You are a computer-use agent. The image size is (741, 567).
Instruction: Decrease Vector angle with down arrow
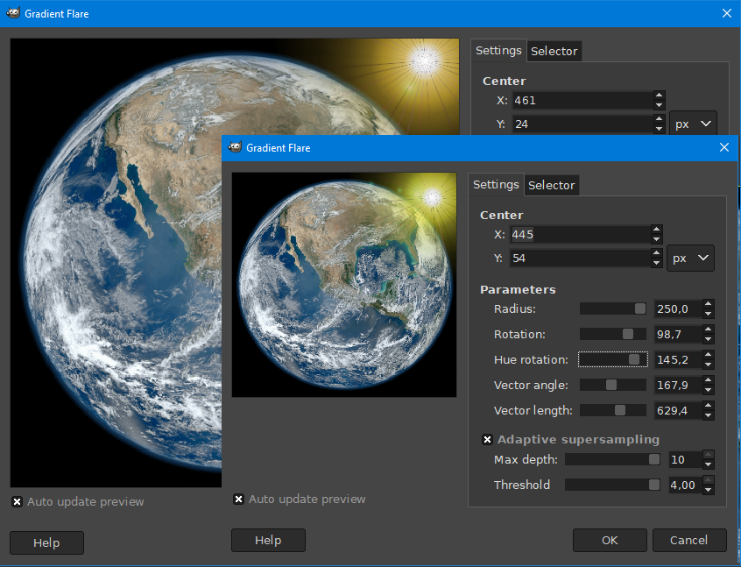[708, 390]
